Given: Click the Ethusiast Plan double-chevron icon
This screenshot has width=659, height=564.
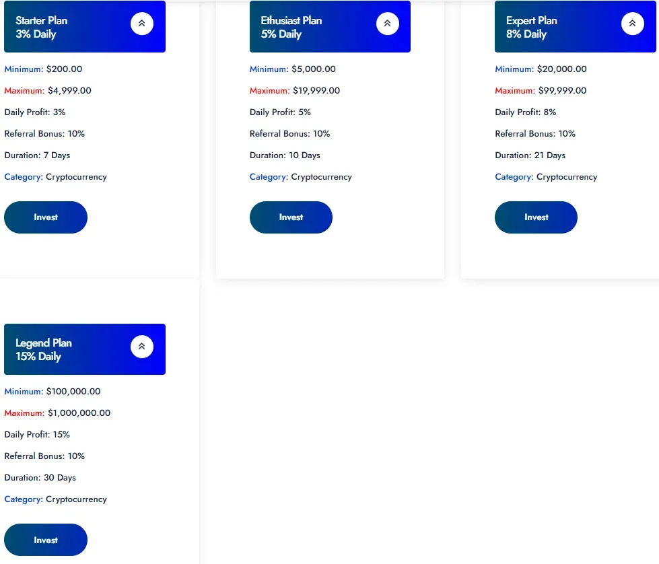Looking at the screenshot, I should (387, 24).
